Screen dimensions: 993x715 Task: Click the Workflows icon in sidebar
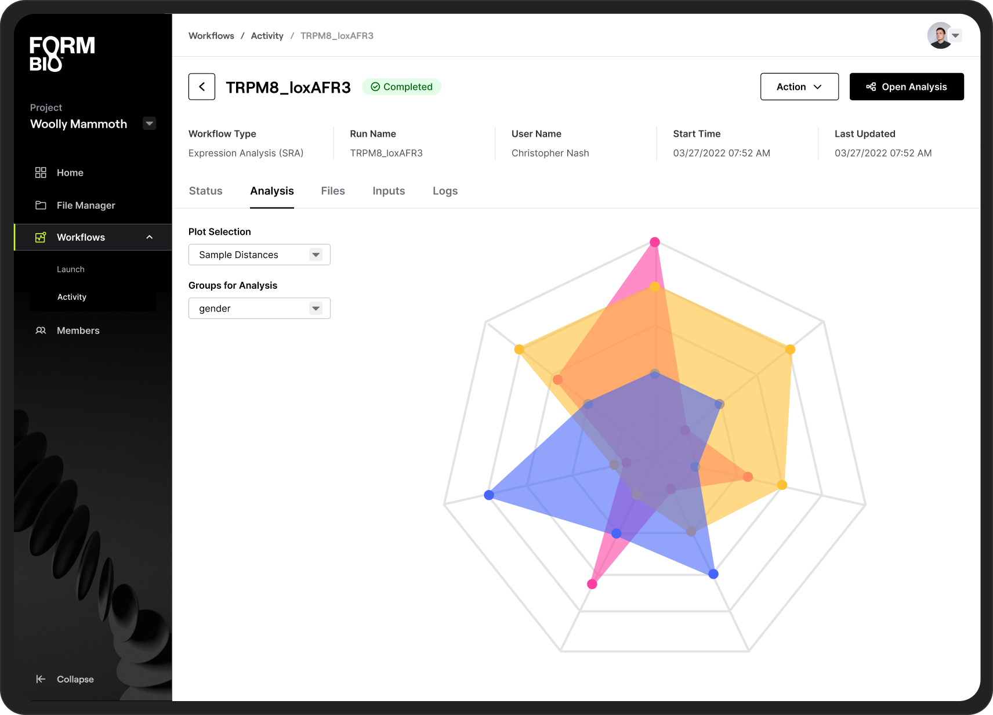tap(41, 237)
